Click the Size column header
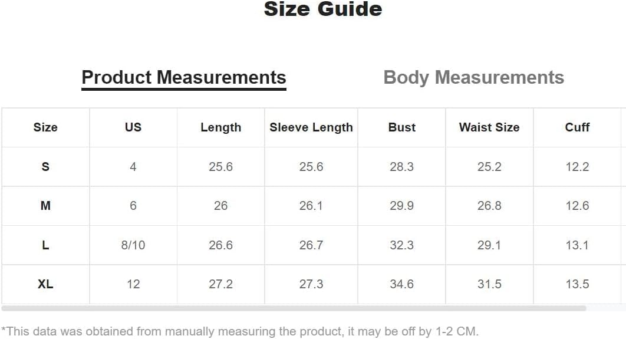This screenshot has width=626, height=339. click(45, 127)
